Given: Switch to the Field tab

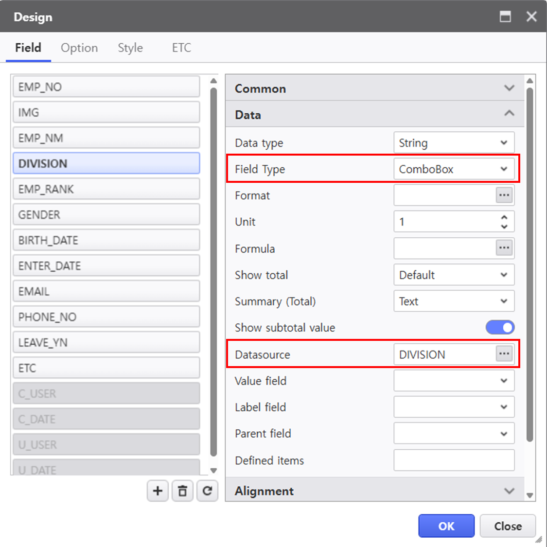Looking at the screenshot, I should coord(28,48).
